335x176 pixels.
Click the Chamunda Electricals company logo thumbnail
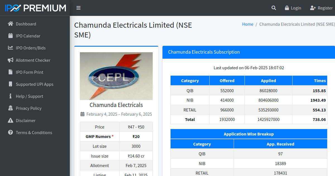(x=116, y=76)
